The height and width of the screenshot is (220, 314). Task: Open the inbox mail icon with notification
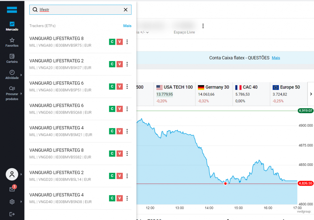tap(12, 189)
